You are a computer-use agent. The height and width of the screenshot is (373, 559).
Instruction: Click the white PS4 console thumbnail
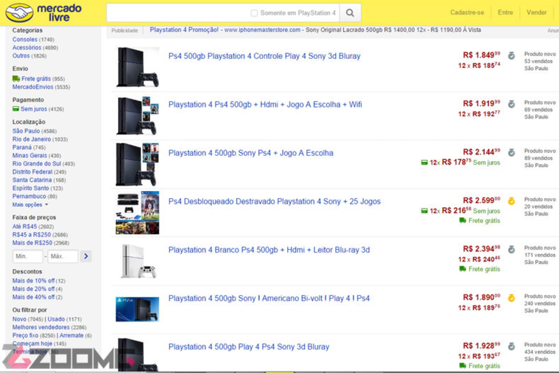point(138,261)
